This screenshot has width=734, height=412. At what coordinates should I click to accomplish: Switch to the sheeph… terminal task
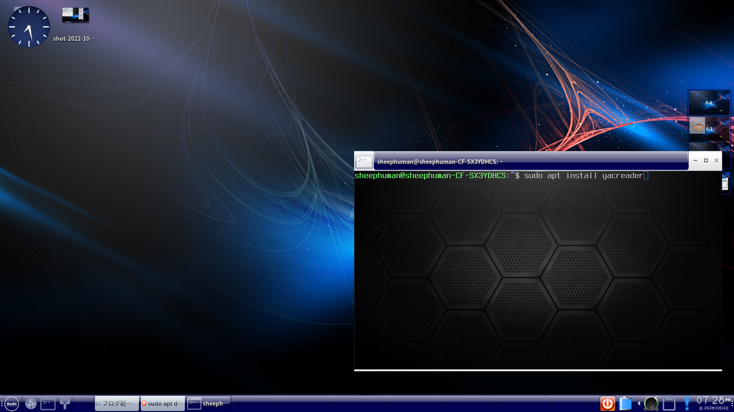(x=209, y=403)
